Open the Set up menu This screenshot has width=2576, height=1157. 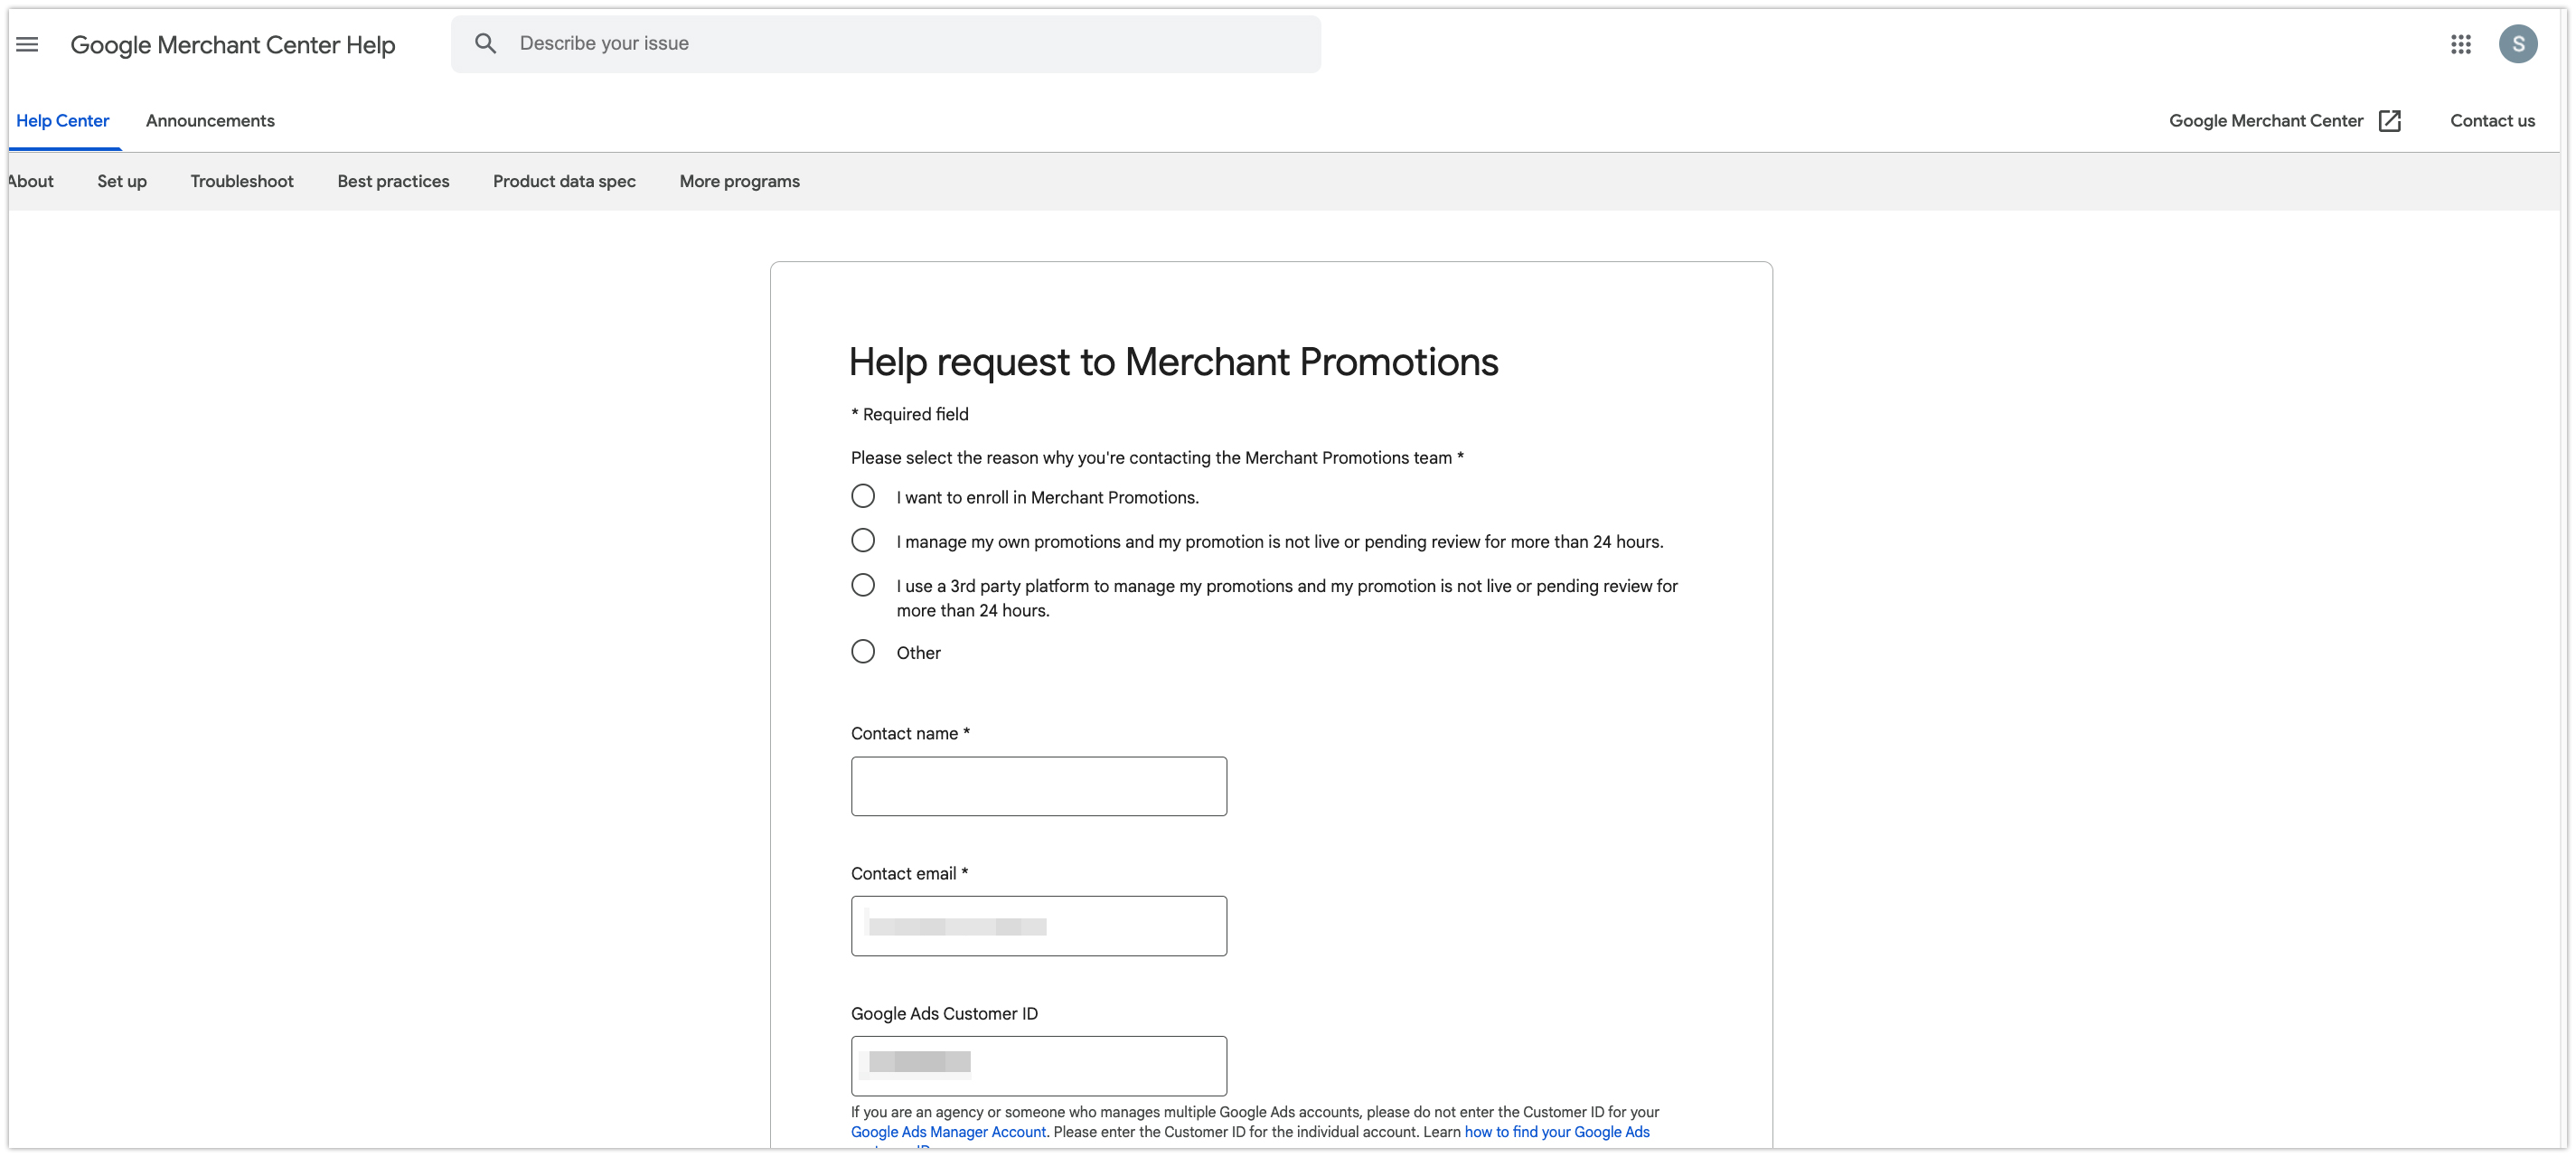tap(122, 181)
